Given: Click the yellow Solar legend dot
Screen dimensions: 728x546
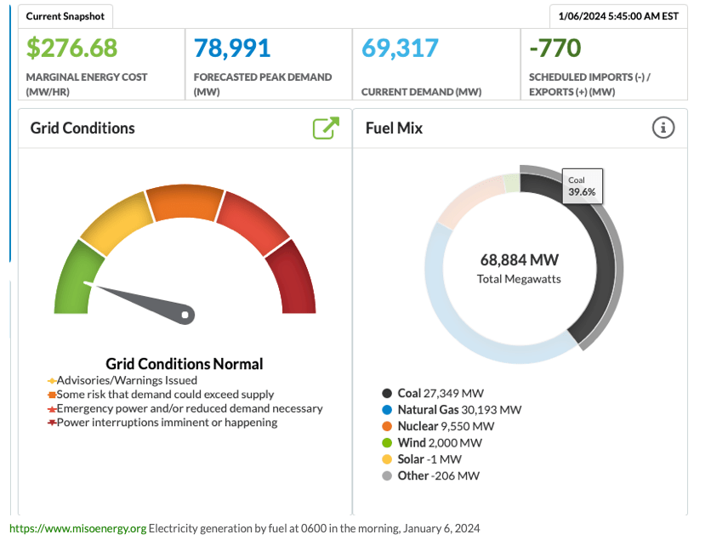Looking at the screenshot, I should pos(387,459).
